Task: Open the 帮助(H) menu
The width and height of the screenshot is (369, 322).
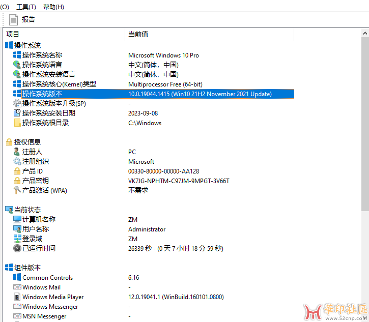Action: [x=53, y=7]
